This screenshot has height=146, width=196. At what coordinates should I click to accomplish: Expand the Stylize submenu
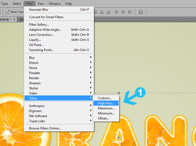(59, 88)
